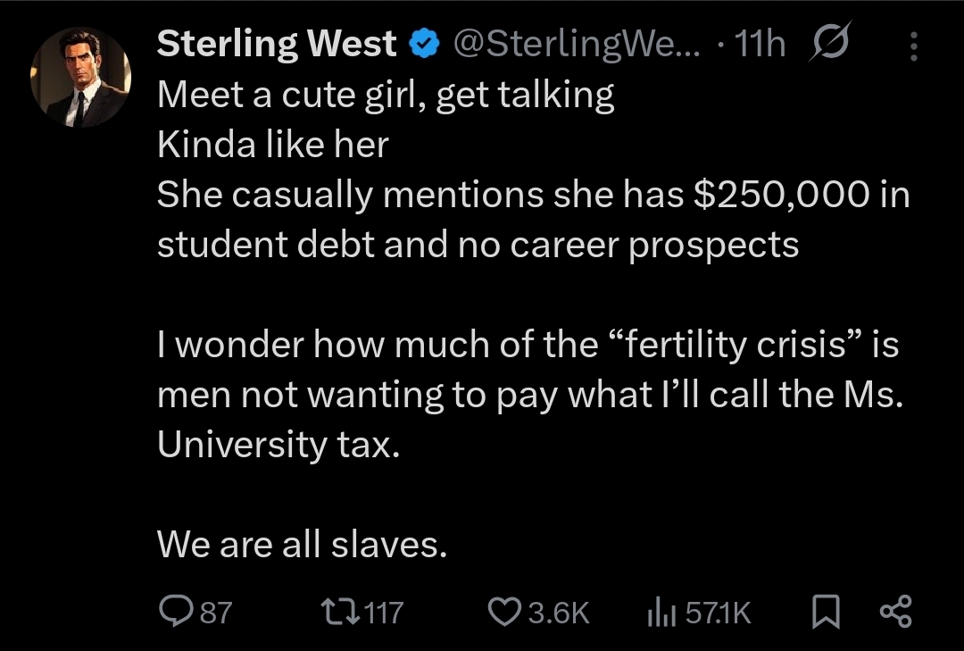Click the text "We are all slaves."
The width and height of the screenshot is (964, 651).
pyautogui.click(x=302, y=545)
